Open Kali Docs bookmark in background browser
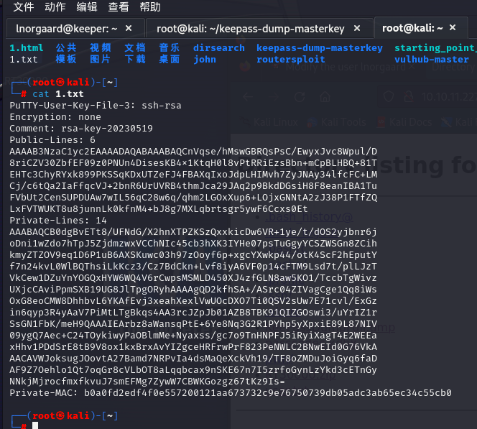The height and width of the screenshot is (429, 477). point(404,122)
